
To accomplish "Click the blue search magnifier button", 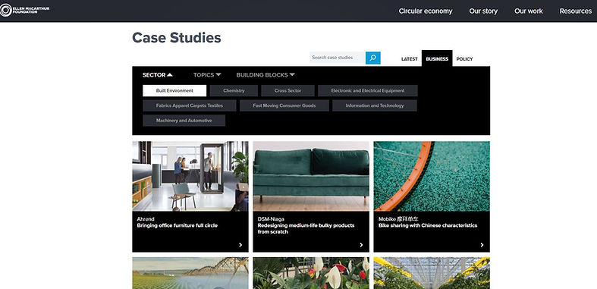I will click(372, 58).
